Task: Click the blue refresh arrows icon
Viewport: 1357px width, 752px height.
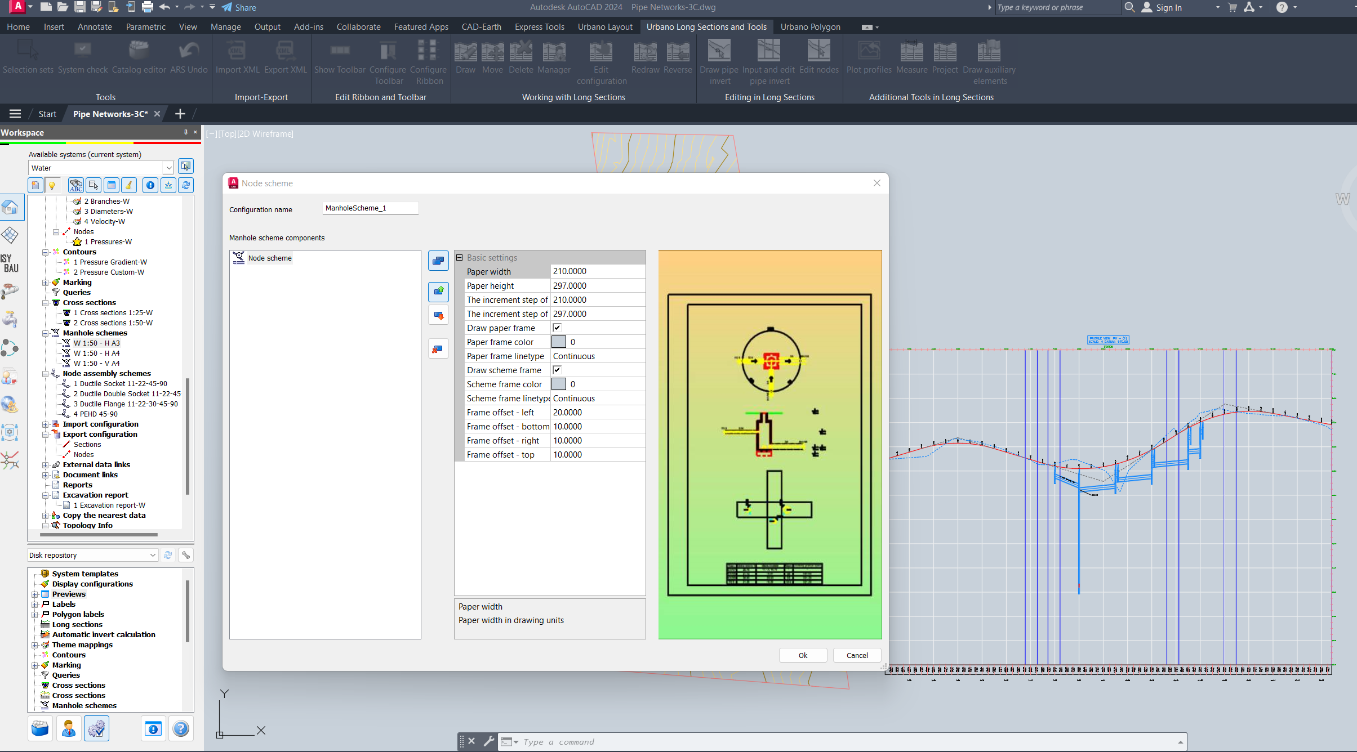Action: tap(186, 185)
